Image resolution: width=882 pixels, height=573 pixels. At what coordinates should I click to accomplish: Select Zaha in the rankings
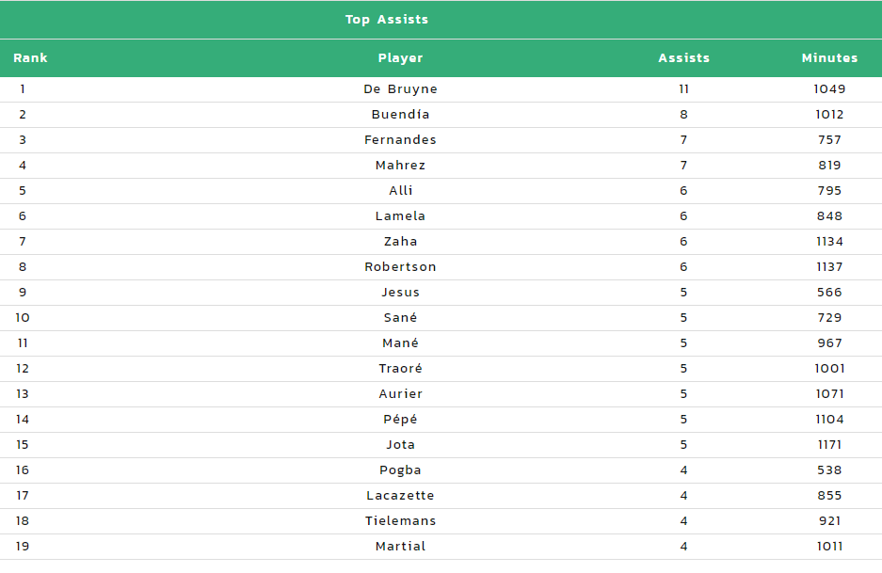(400, 242)
